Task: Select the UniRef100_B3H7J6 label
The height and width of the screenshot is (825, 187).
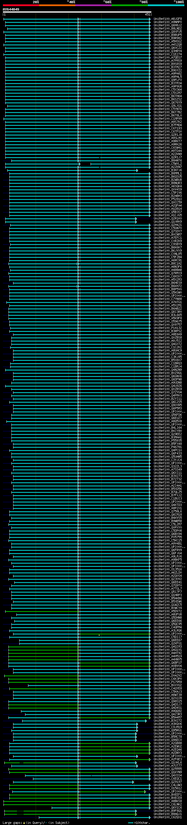Action: pyautogui.click(x=167, y=170)
